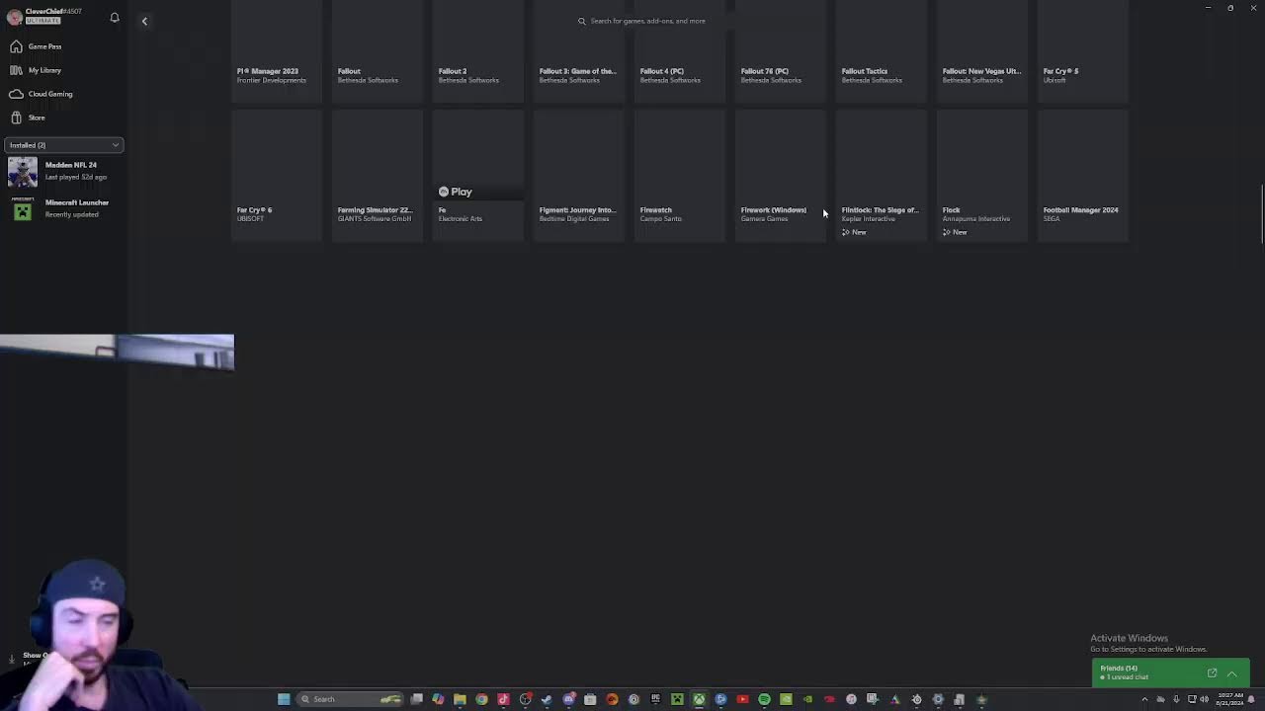Show hidden system tray icons

(1145, 699)
